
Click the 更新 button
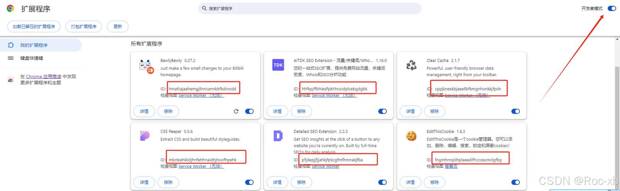point(118,26)
